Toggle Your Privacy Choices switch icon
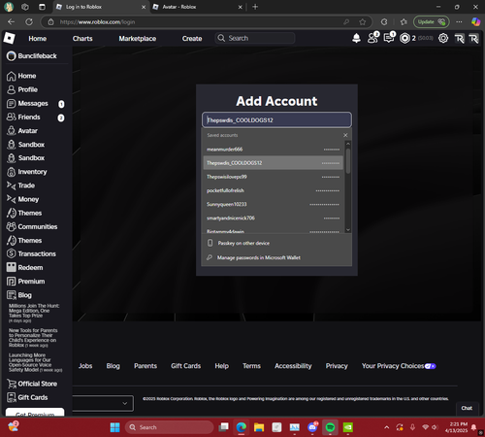The height and width of the screenshot is (437, 485). tap(431, 366)
